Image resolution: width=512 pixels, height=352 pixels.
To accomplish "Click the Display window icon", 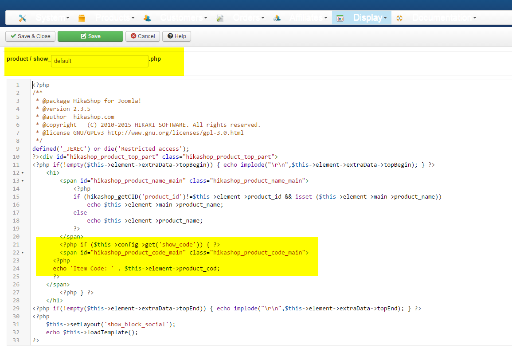I will (340, 18).
